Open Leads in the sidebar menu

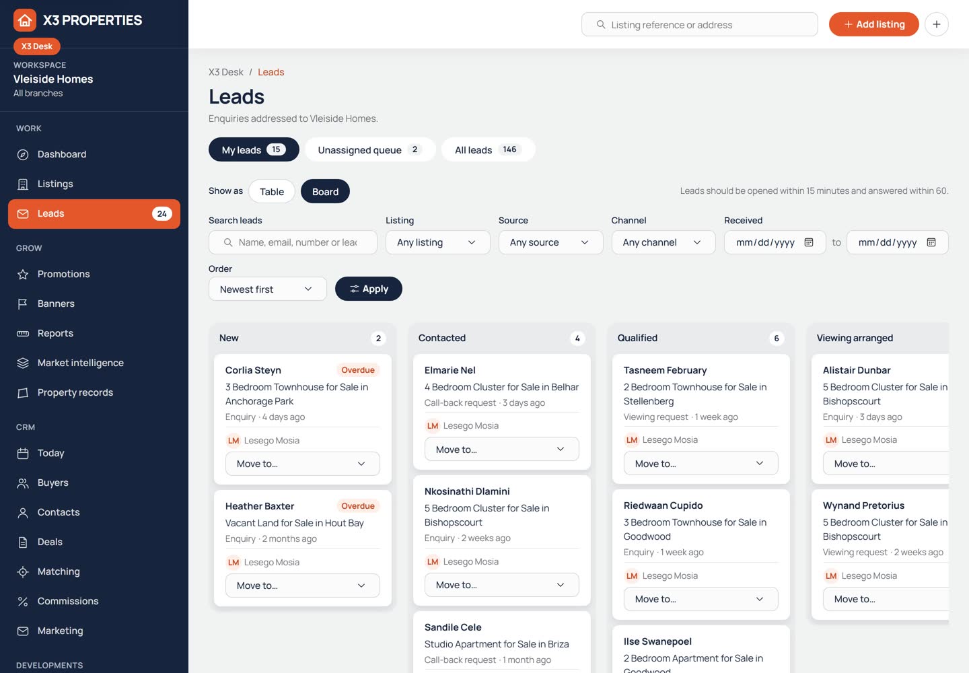tap(94, 214)
